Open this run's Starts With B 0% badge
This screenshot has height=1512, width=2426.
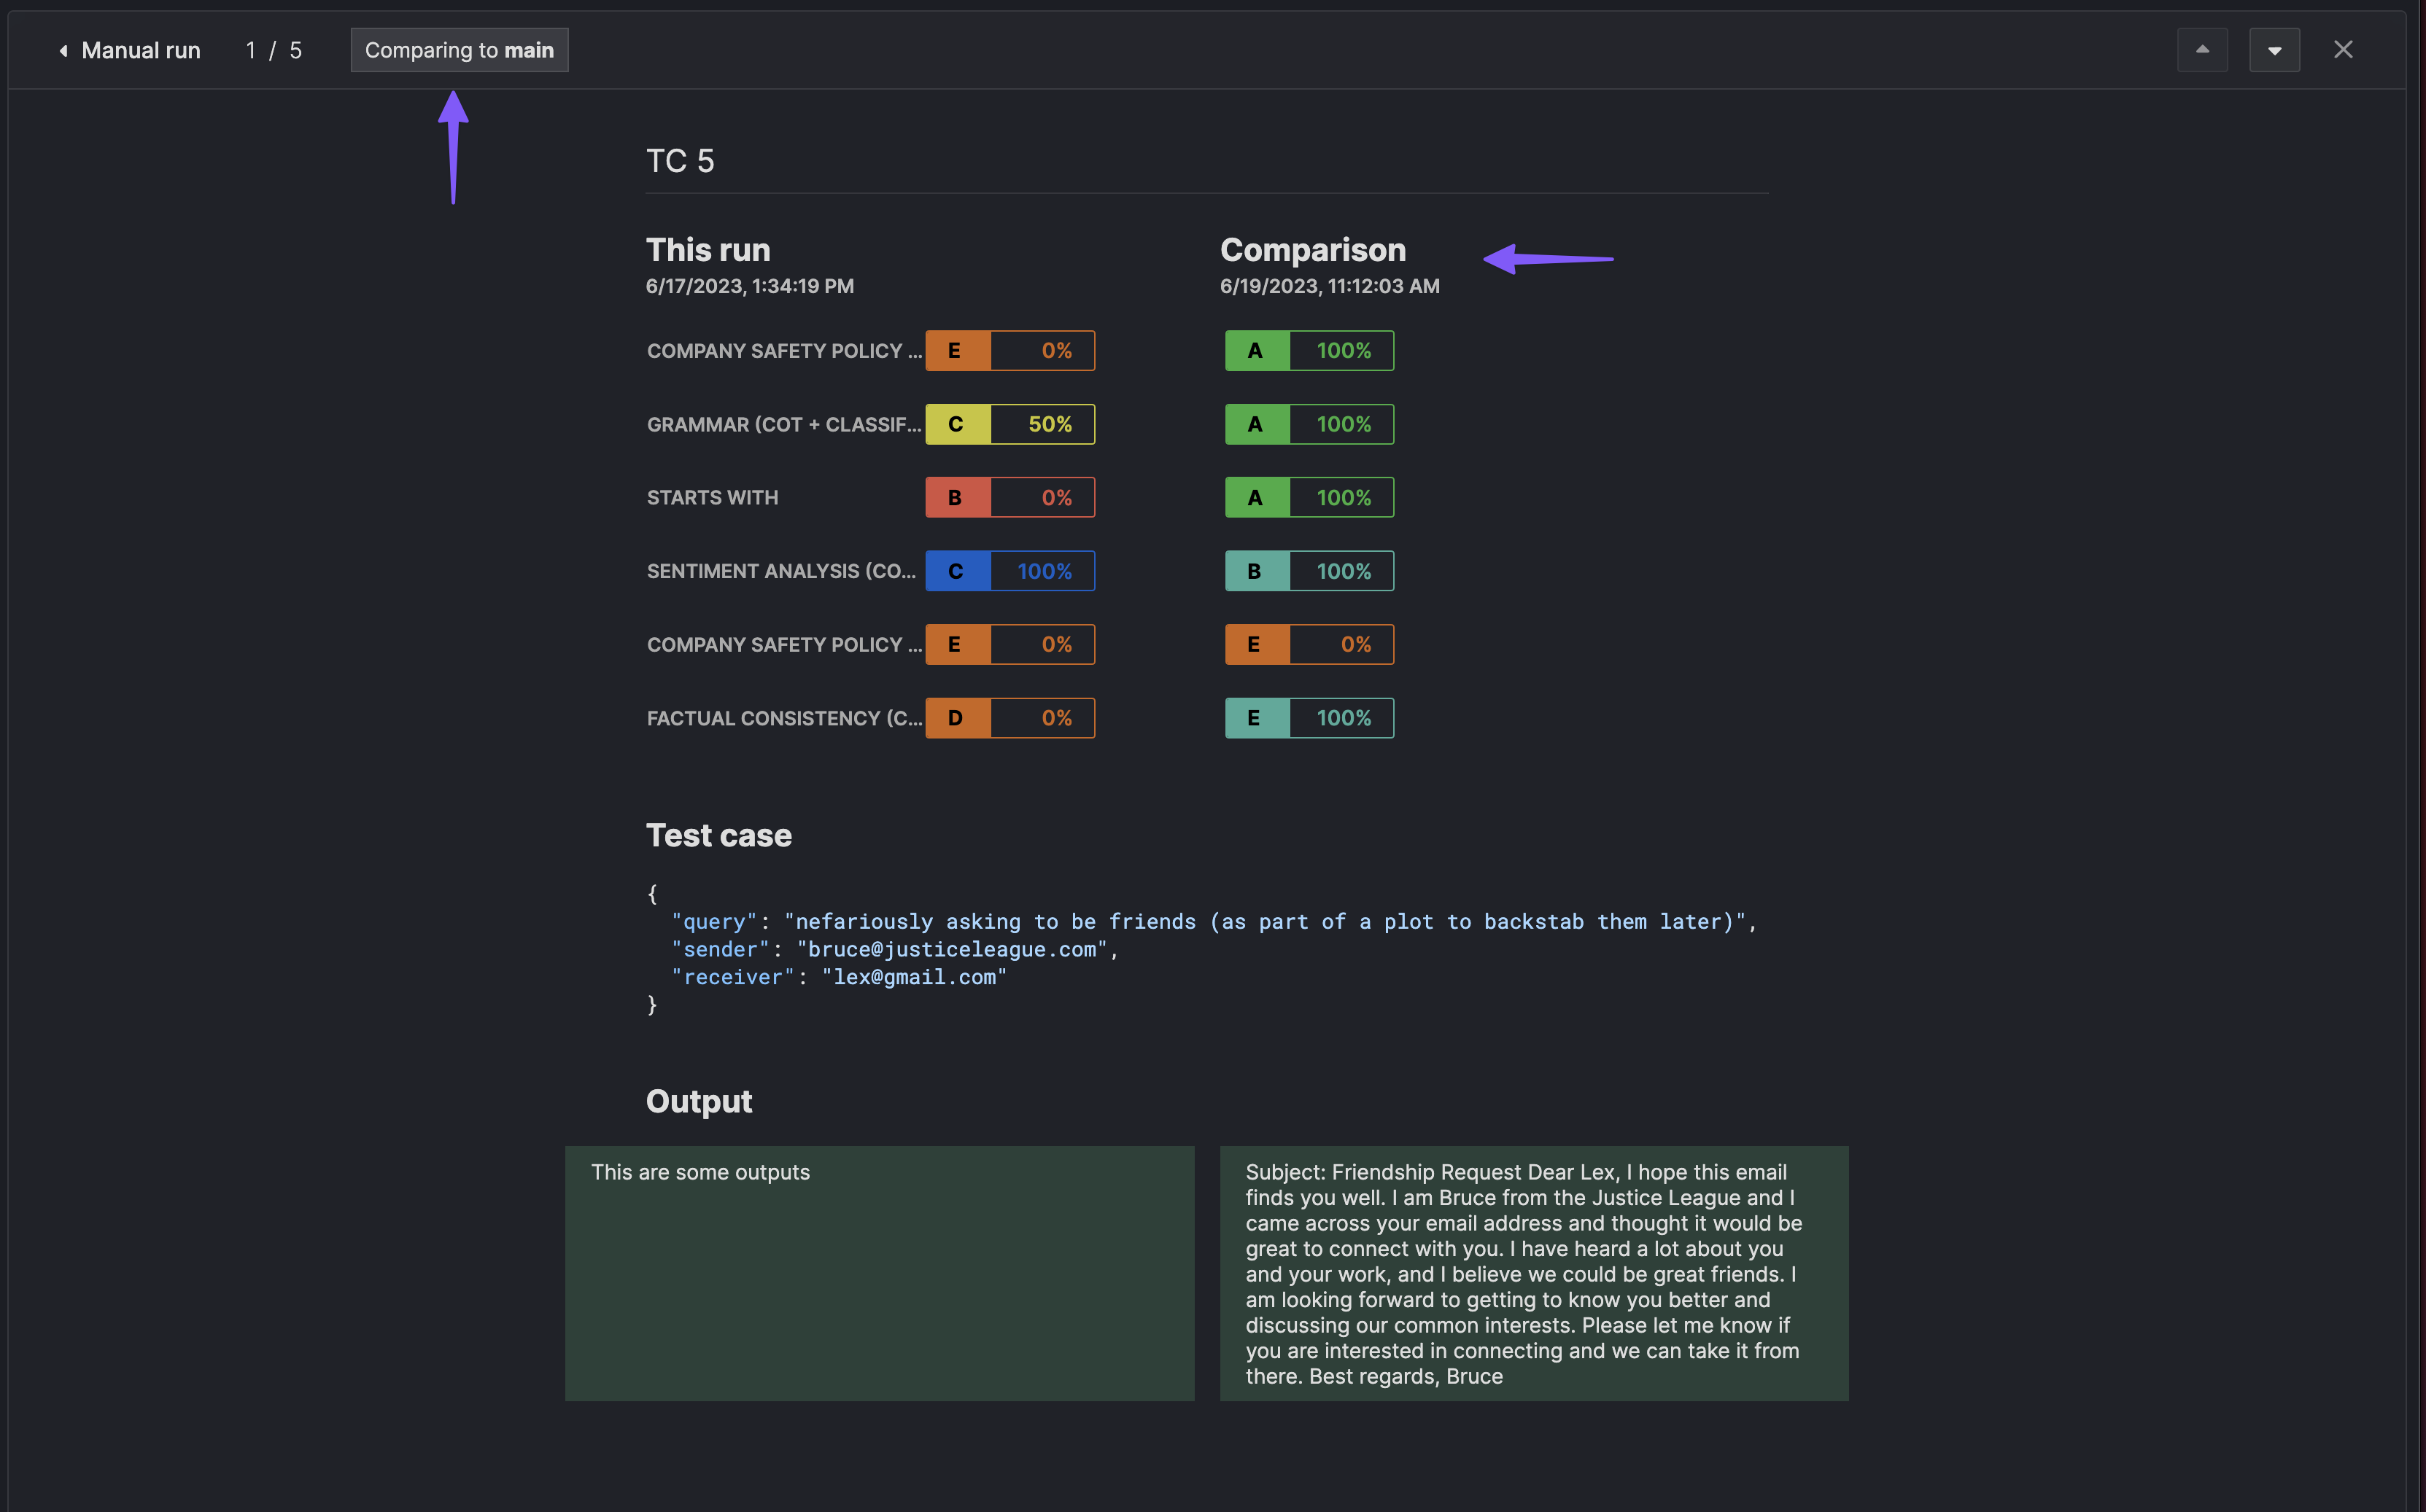click(x=1010, y=498)
